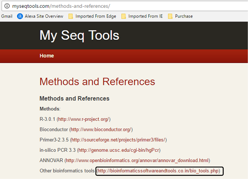Image resolution: width=248 pixels, height=179 pixels.
Task: Click the Other bioinformatics tools text
Action: point(67,171)
